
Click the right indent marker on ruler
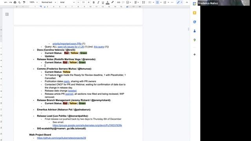[x=127, y=7]
